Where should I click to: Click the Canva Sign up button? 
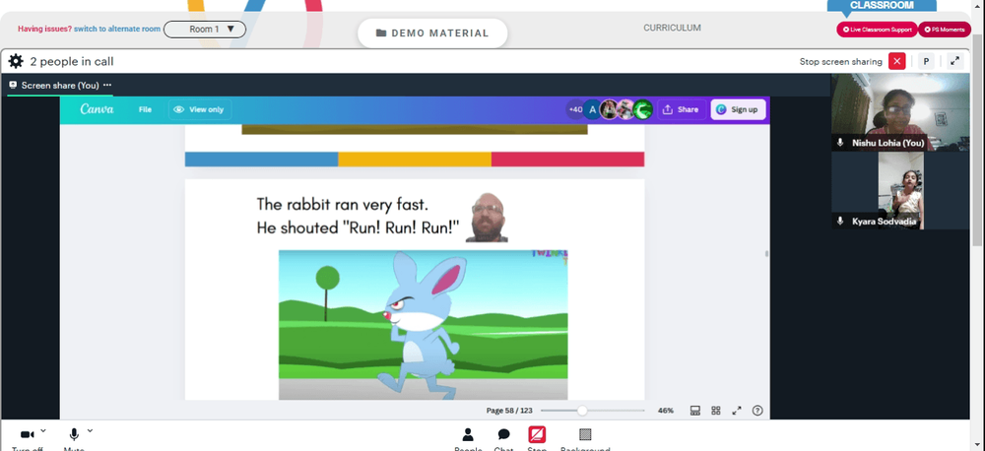tap(738, 109)
